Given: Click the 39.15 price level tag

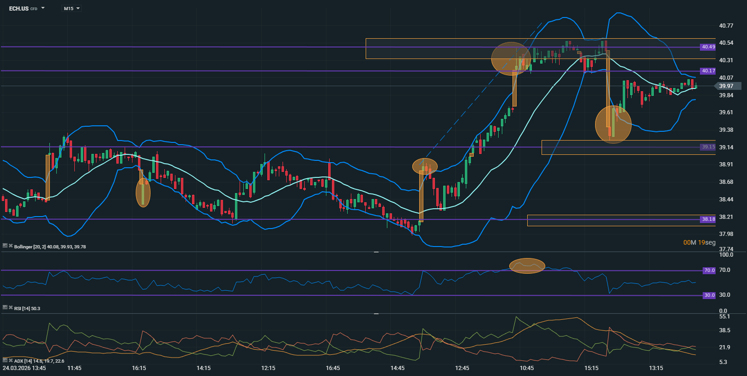Looking at the screenshot, I should tap(708, 147).
